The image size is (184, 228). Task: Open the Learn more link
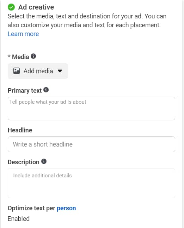23,34
